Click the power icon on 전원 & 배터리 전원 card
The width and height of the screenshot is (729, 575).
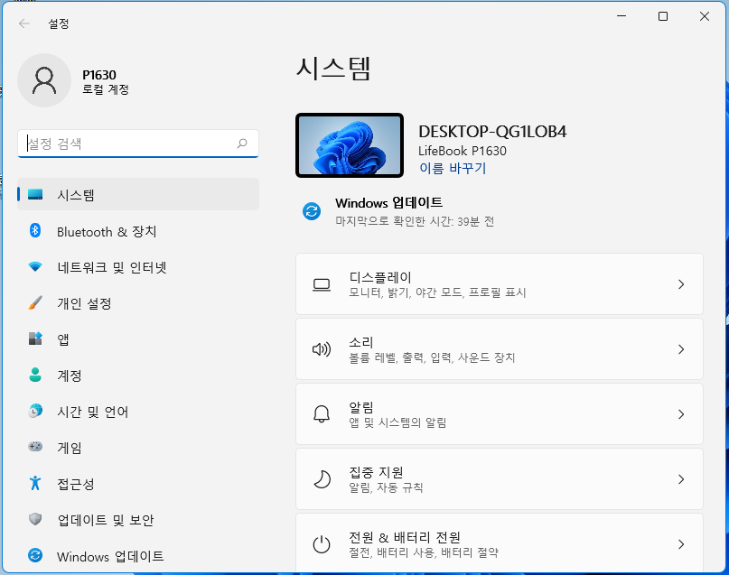tap(322, 544)
